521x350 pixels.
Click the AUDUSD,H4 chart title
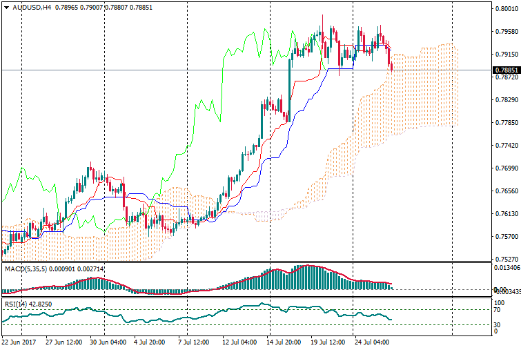point(32,8)
